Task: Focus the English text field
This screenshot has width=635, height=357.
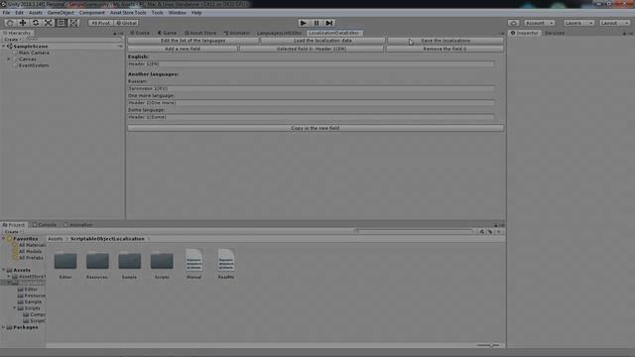Action: 311,63
